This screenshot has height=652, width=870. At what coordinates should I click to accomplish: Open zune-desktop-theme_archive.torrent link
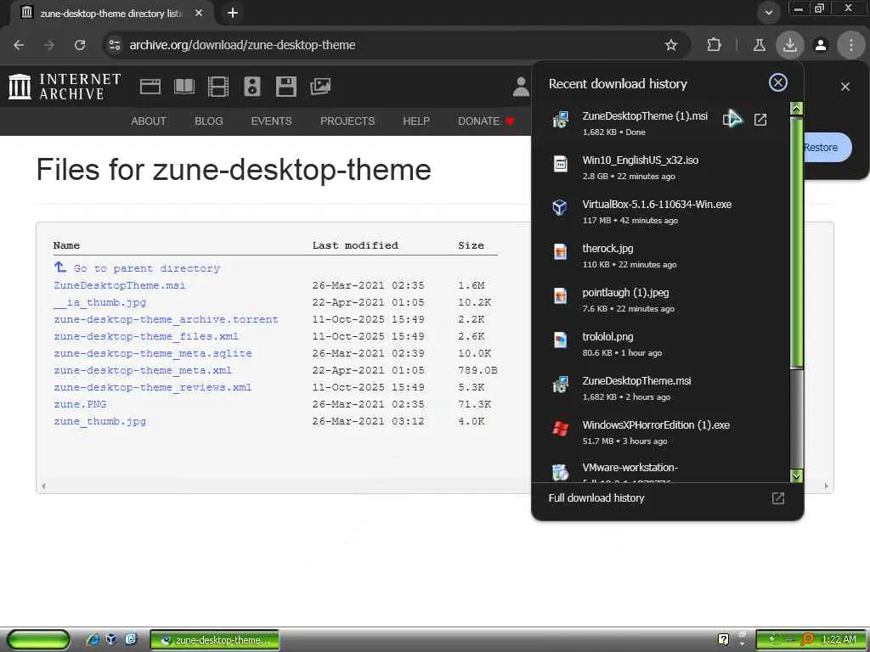166,319
